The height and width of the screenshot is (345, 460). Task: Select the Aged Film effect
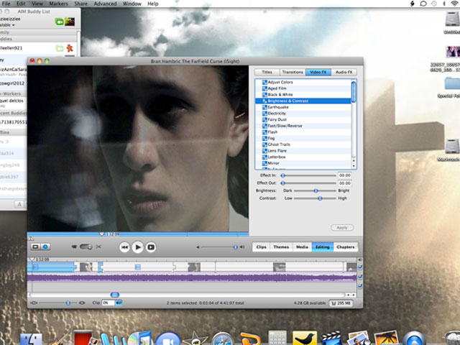[x=303, y=88]
